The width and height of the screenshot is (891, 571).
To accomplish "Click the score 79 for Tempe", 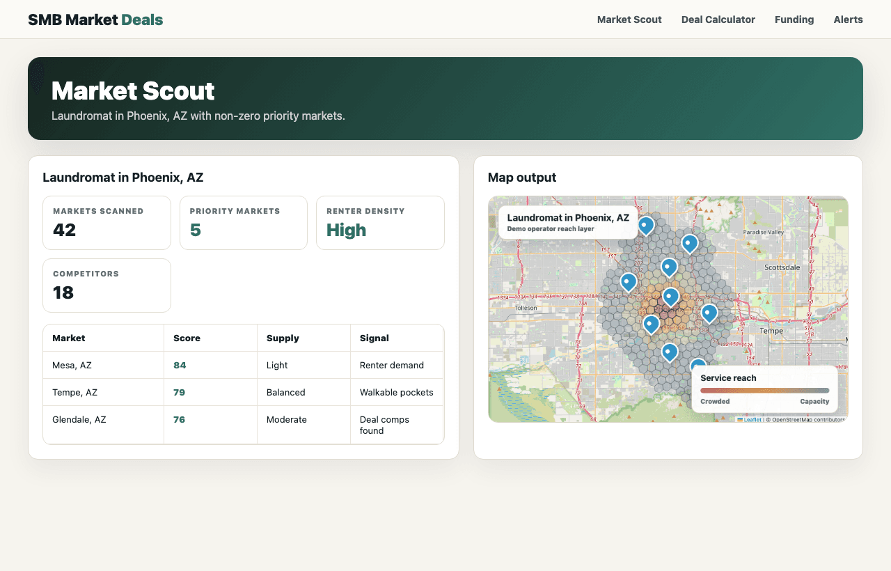I will click(x=180, y=392).
